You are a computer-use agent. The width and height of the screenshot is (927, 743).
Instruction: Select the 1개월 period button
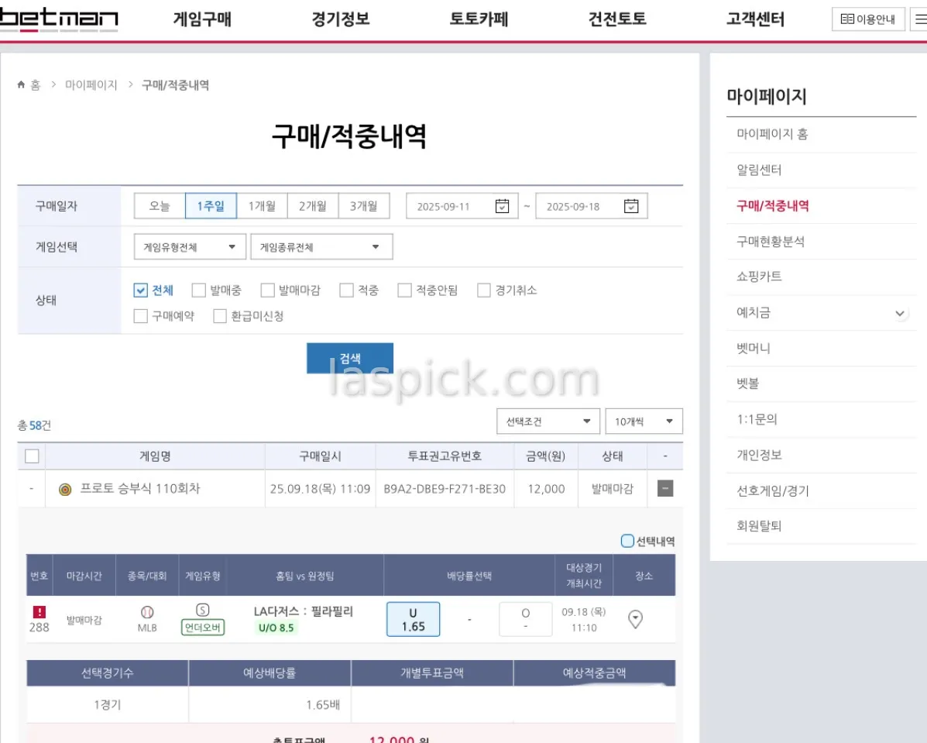pyautogui.click(x=262, y=206)
